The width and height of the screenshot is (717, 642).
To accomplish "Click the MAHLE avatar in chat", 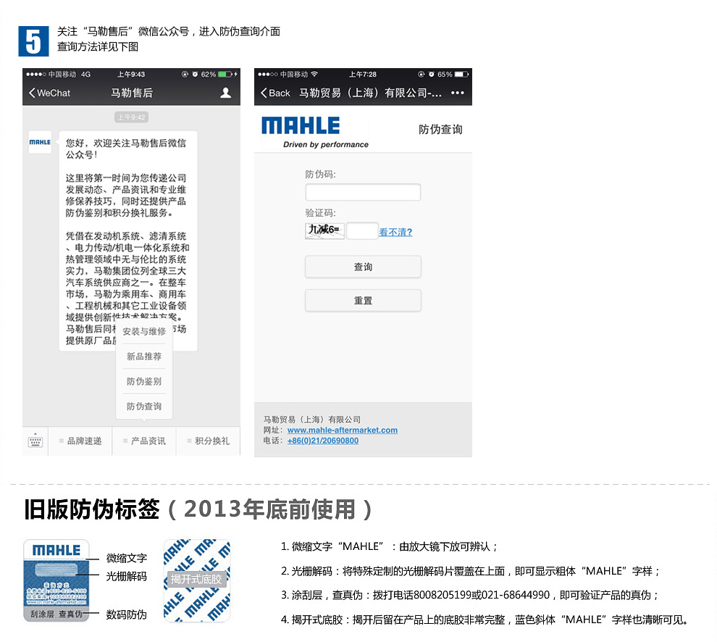I will pos(40,142).
